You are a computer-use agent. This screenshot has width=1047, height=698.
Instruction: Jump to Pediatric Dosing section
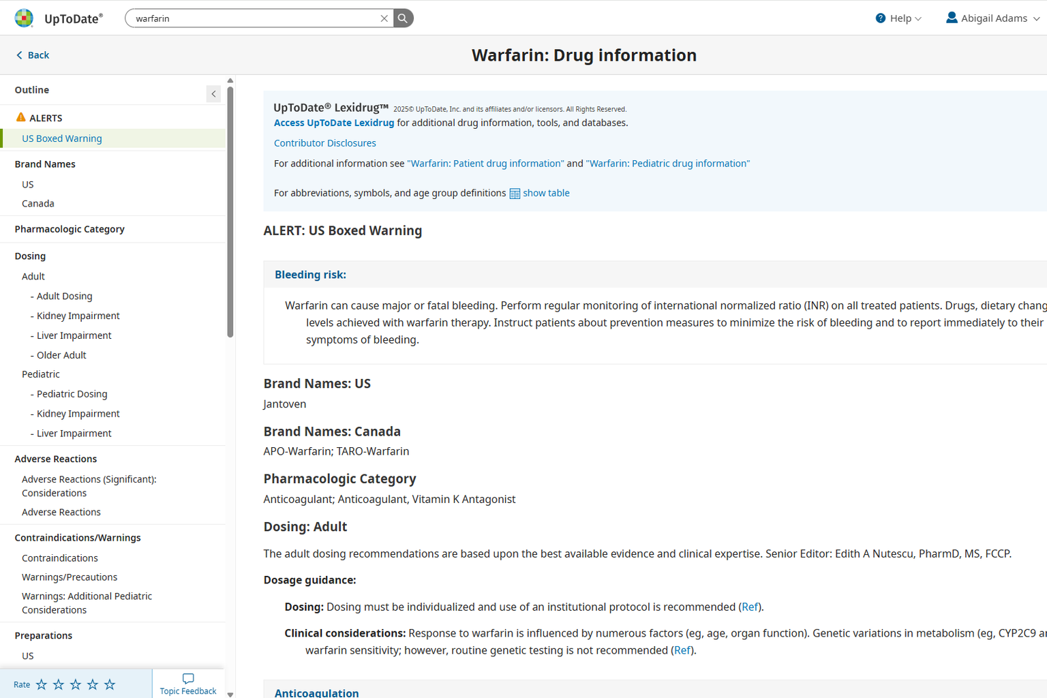click(x=72, y=394)
